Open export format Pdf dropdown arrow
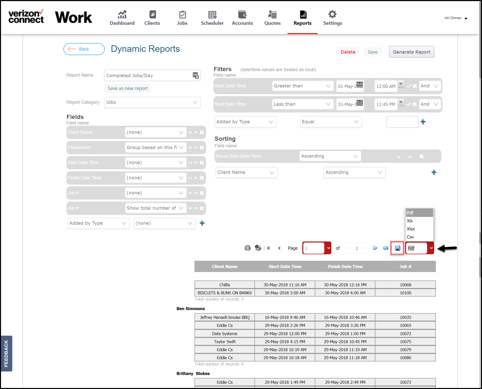Screen dimensions: 482x389 click(x=431, y=248)
